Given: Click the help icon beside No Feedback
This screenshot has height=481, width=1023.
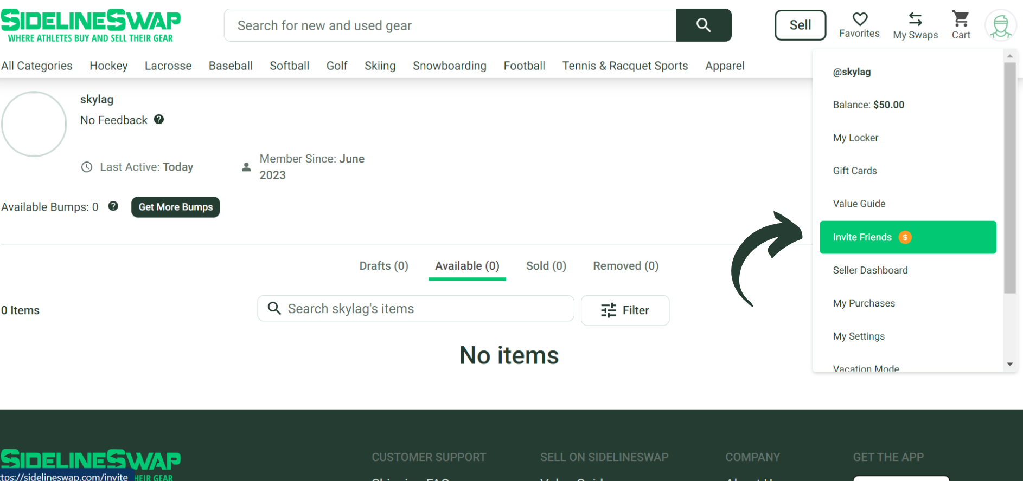Looking at the screenshot, I should point(159,119).
